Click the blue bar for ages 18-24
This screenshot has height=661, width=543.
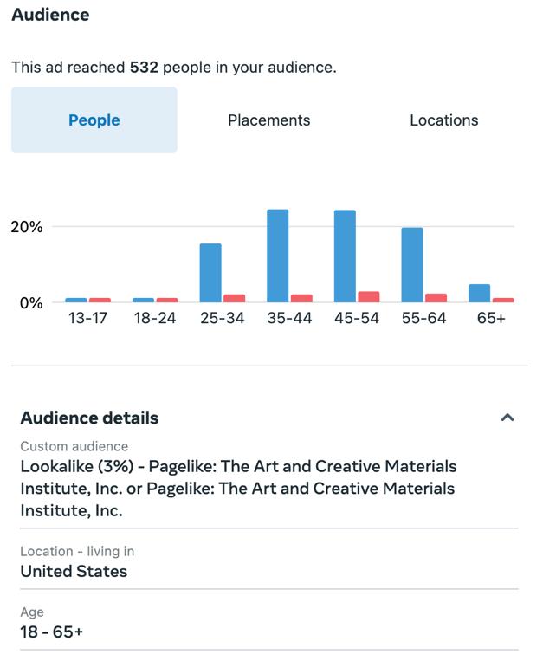point(144,300)
